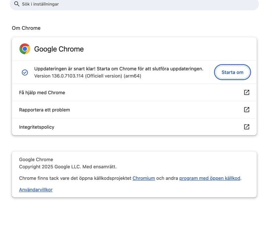Click 'Google Chrome' label in copyright card
The height and width of the screenshot is (241, 269).
coord(36,160)
